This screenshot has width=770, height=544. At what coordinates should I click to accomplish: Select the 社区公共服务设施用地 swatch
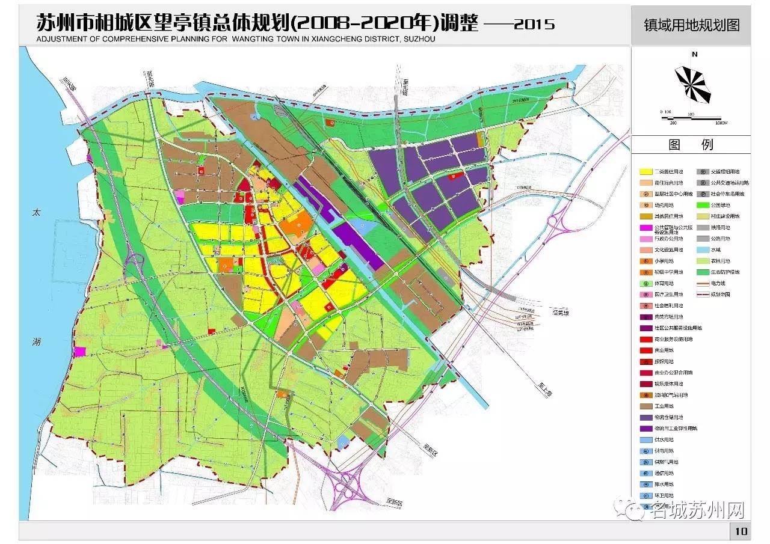coord(645,328)
